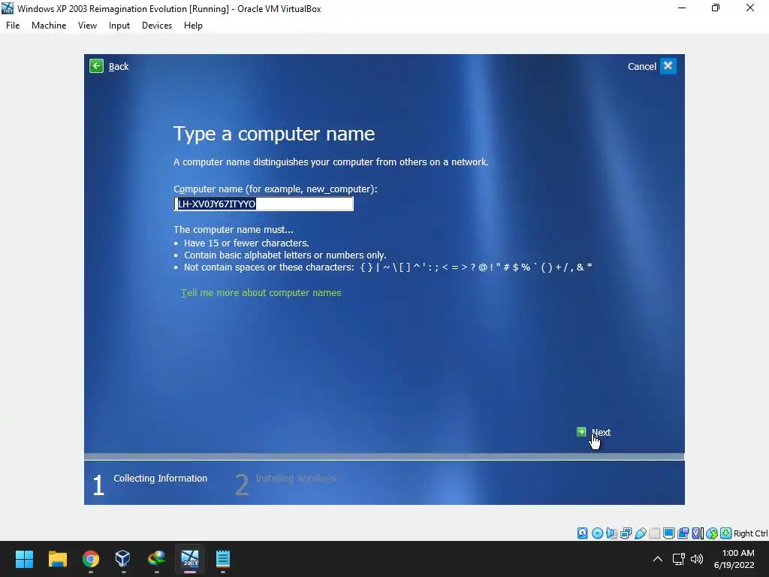
Task: Open the Windows Start menu
Action: point(24,559)
